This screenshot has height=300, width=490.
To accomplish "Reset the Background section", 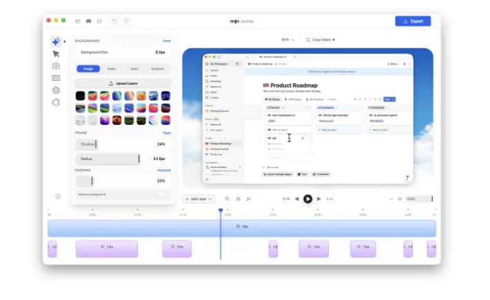I will point(167,41).
